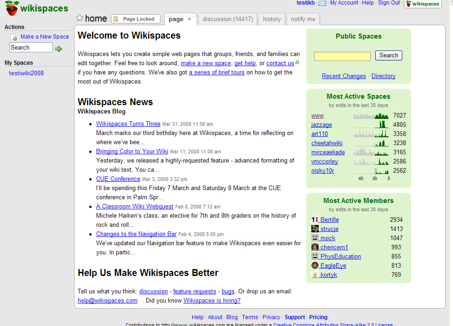Image resolution: width=453 pixels, height=326 pixels.
Task: Star the home page as favorite
Action: pos(80,18)
